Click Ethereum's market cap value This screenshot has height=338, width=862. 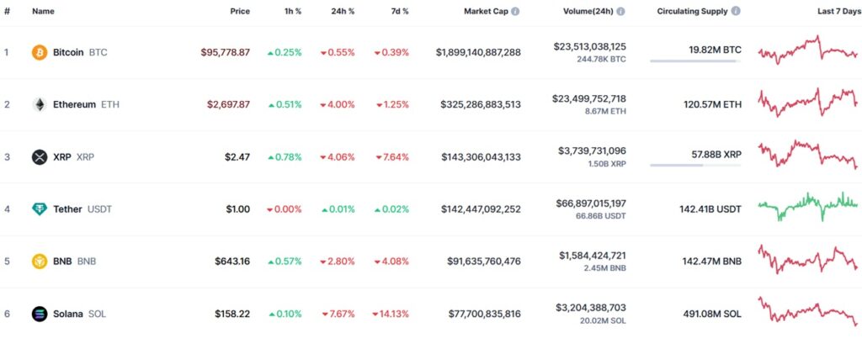[480, 104]
